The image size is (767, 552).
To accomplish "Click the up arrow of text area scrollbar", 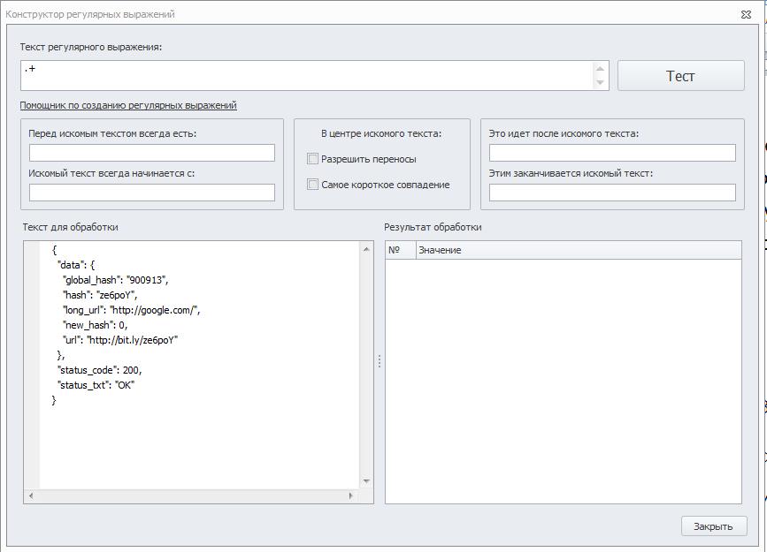I will (x=366, y=250).
